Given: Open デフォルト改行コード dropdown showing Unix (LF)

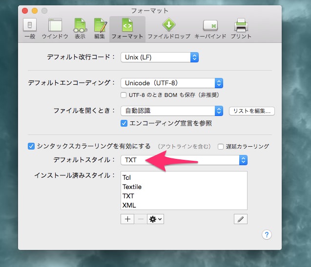Looking at the screenshot, I should [160, 57].
